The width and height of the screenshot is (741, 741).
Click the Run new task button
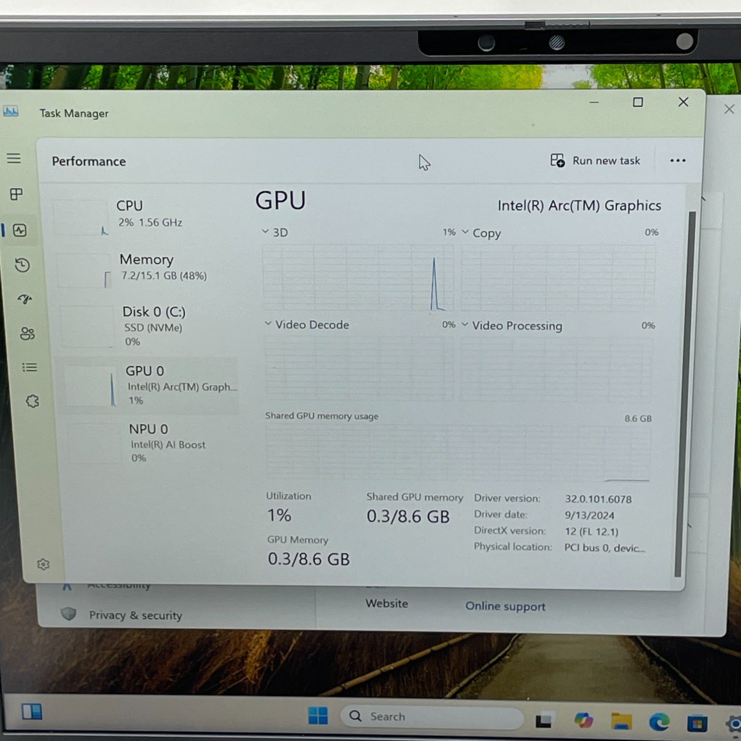coord(595,161)
